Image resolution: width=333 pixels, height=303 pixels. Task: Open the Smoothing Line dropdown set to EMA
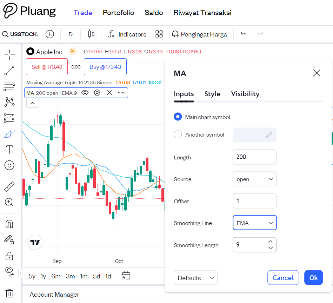[254, 223]
